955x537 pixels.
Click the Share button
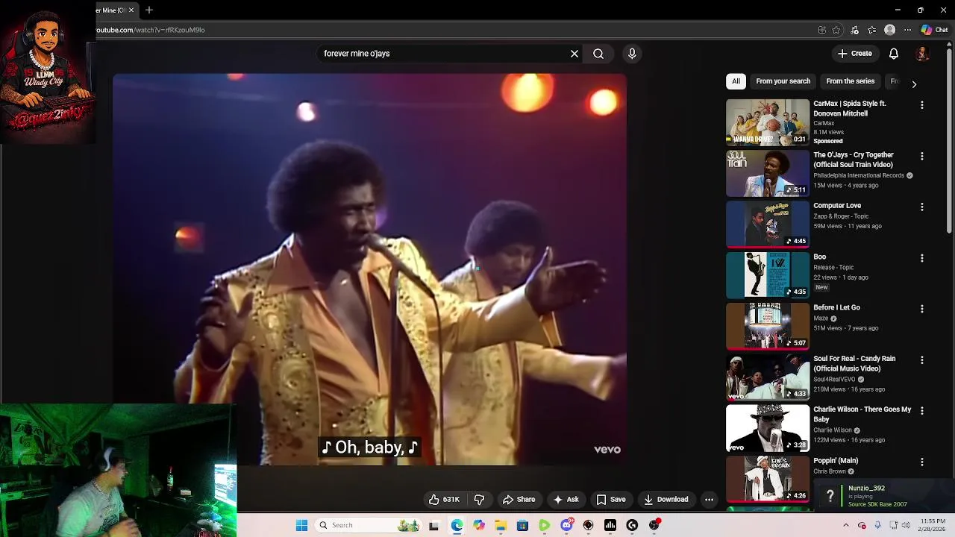(x=519, y=500)
